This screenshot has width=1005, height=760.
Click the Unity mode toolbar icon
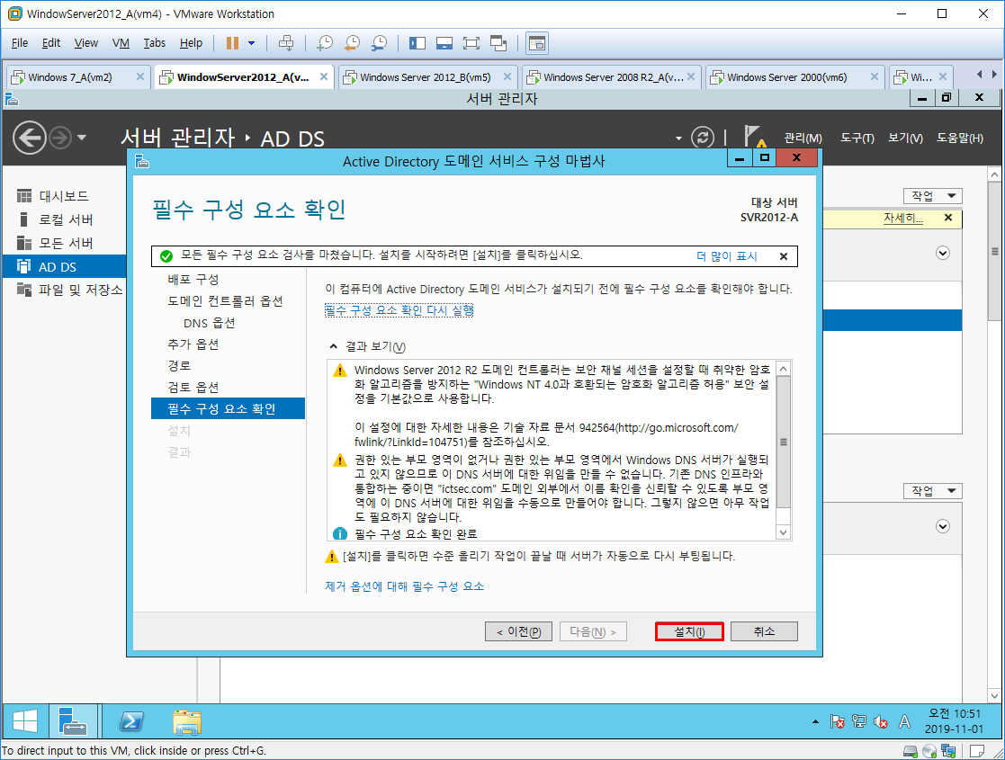[x=498, y=43]
